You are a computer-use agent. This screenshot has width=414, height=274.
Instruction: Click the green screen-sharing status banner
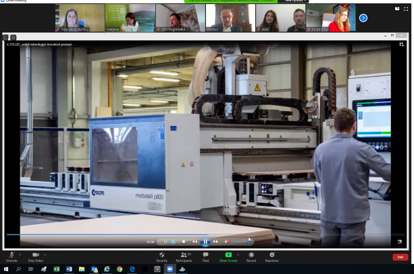pos(231,1)
